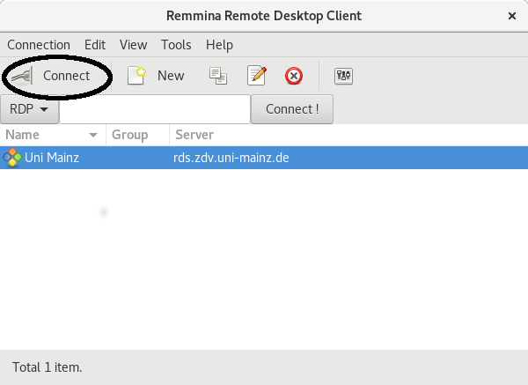Click the quick connect server input field
Viewport: 528px width, 385px height.
[x=155, y=109]
